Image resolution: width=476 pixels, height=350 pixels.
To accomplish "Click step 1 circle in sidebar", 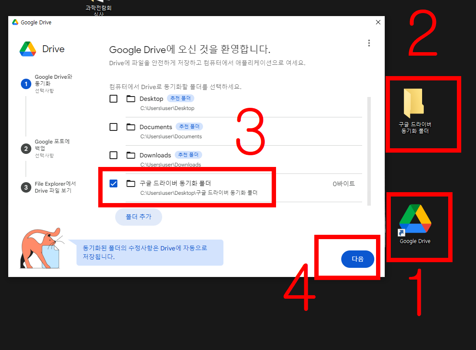I will tap(26, 84).
